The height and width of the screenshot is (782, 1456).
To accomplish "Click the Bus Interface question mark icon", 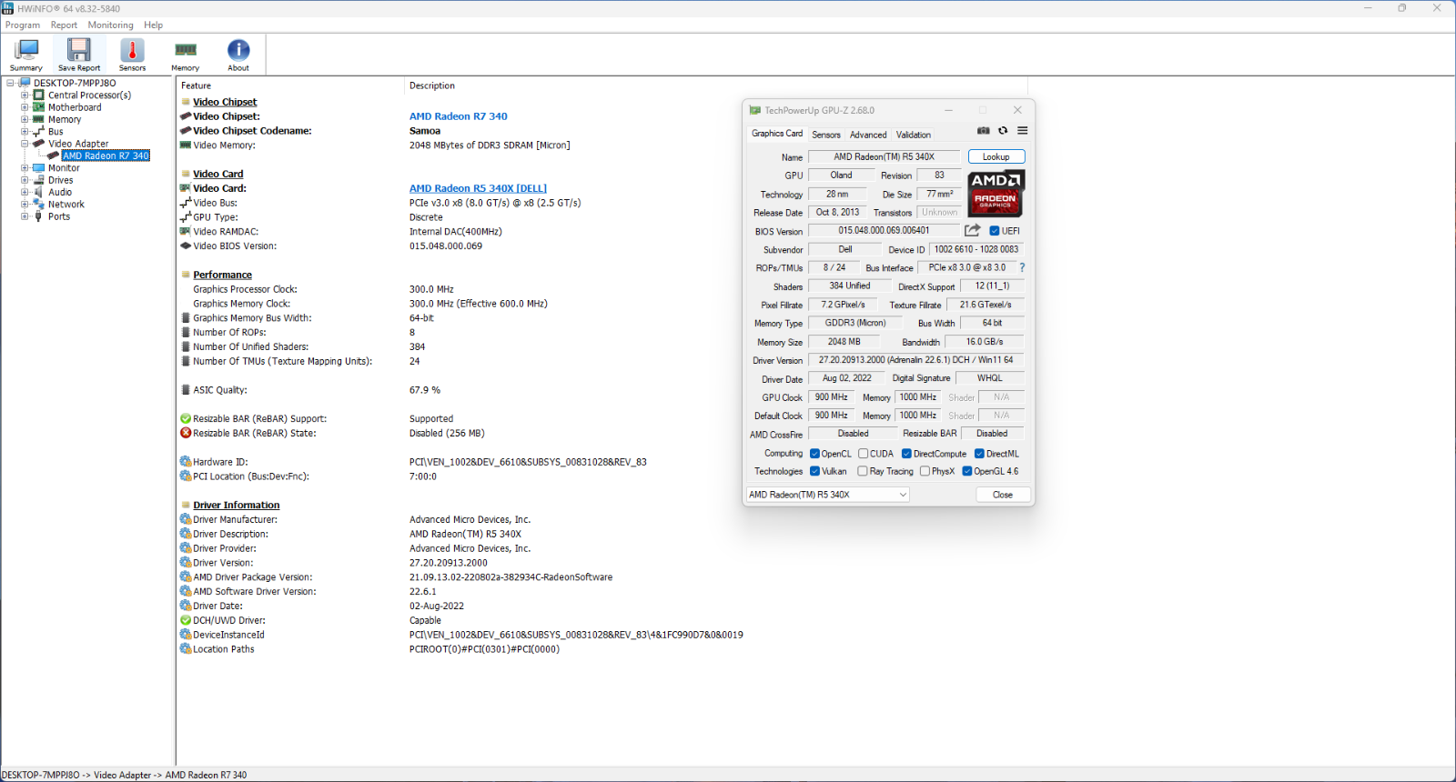I will click(x=1022, y=267).
